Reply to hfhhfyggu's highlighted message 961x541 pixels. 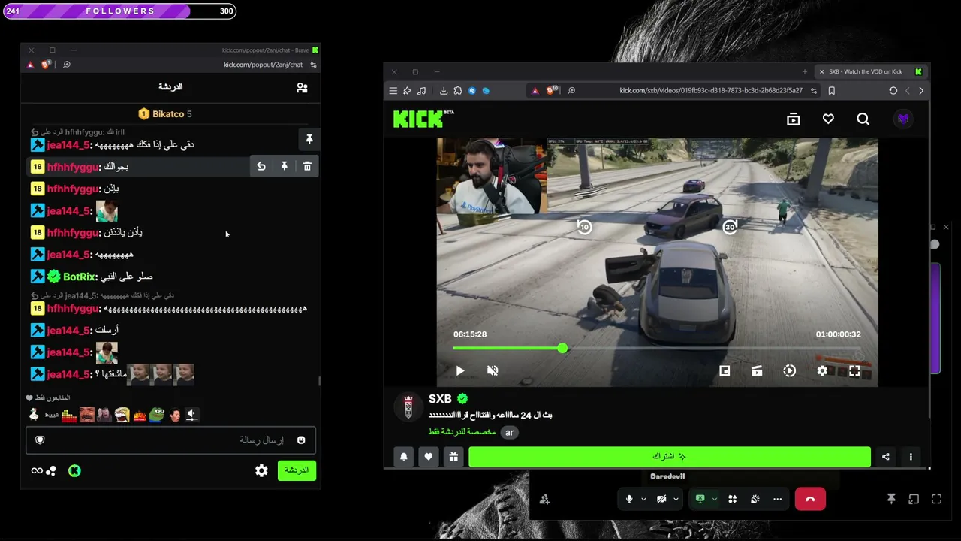point(261,166)
